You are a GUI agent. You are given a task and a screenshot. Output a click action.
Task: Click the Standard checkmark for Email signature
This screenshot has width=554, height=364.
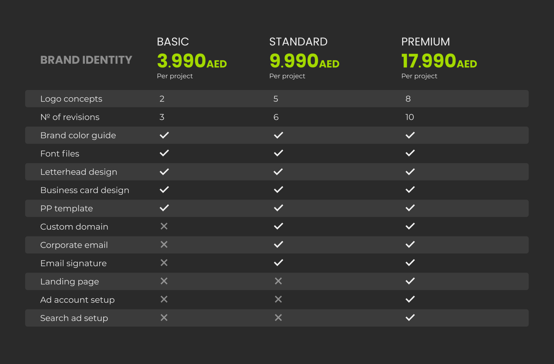click(x=278, y=263)
